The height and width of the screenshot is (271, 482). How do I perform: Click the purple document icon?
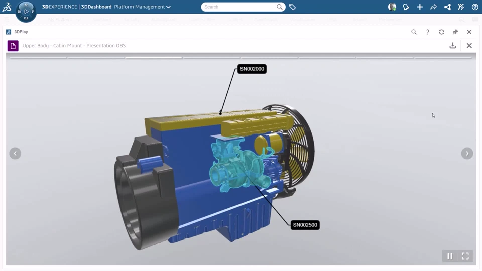tap(13, 46)
